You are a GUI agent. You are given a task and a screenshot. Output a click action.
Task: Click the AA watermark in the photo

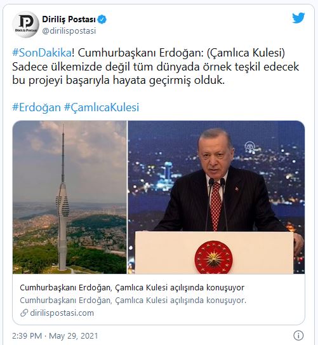[250, 147]
